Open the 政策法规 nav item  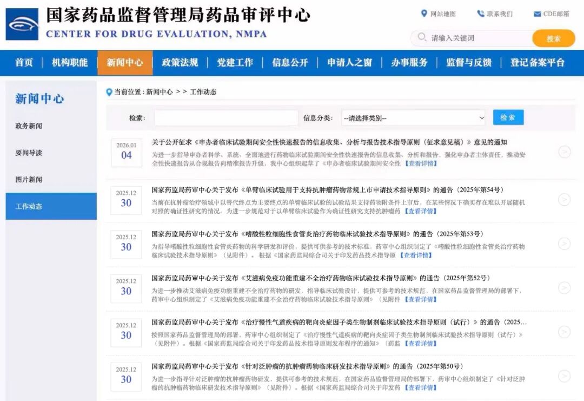180,63
